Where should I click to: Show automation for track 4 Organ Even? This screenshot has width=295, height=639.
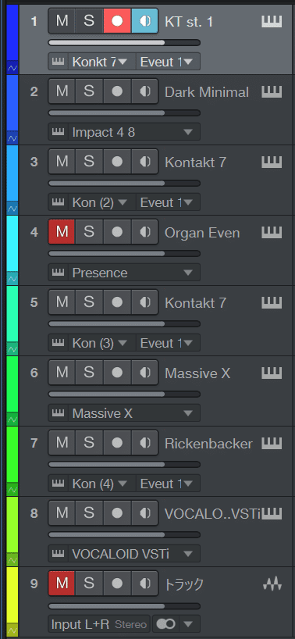[x=12, y=279]
